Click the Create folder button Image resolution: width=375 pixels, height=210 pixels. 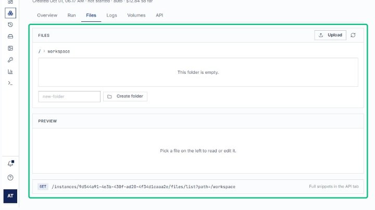click(126, 96)
